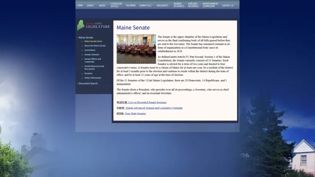315x177 pixels.
Task: Open Senate Calendar in sidebar
Action: click(x=91, y=54)
